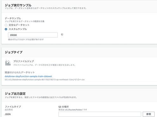
Task: Click the プロファイルジョブ label
Action: pos(23,61)
